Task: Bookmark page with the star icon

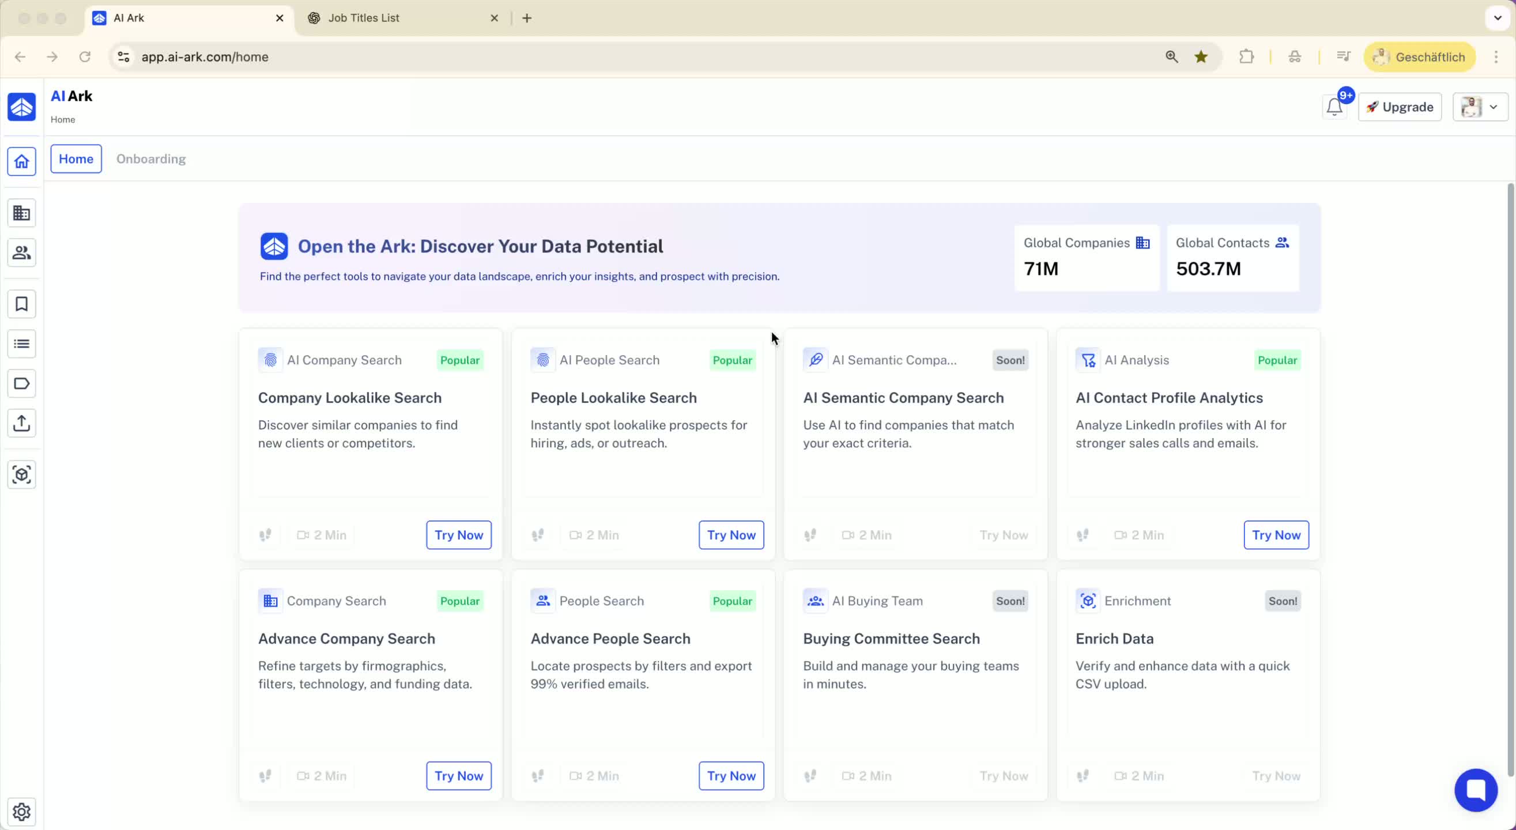Action: [1201, 57]
